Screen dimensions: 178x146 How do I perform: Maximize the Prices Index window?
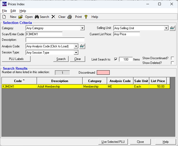pyautogui.click(x=160, y=4)
